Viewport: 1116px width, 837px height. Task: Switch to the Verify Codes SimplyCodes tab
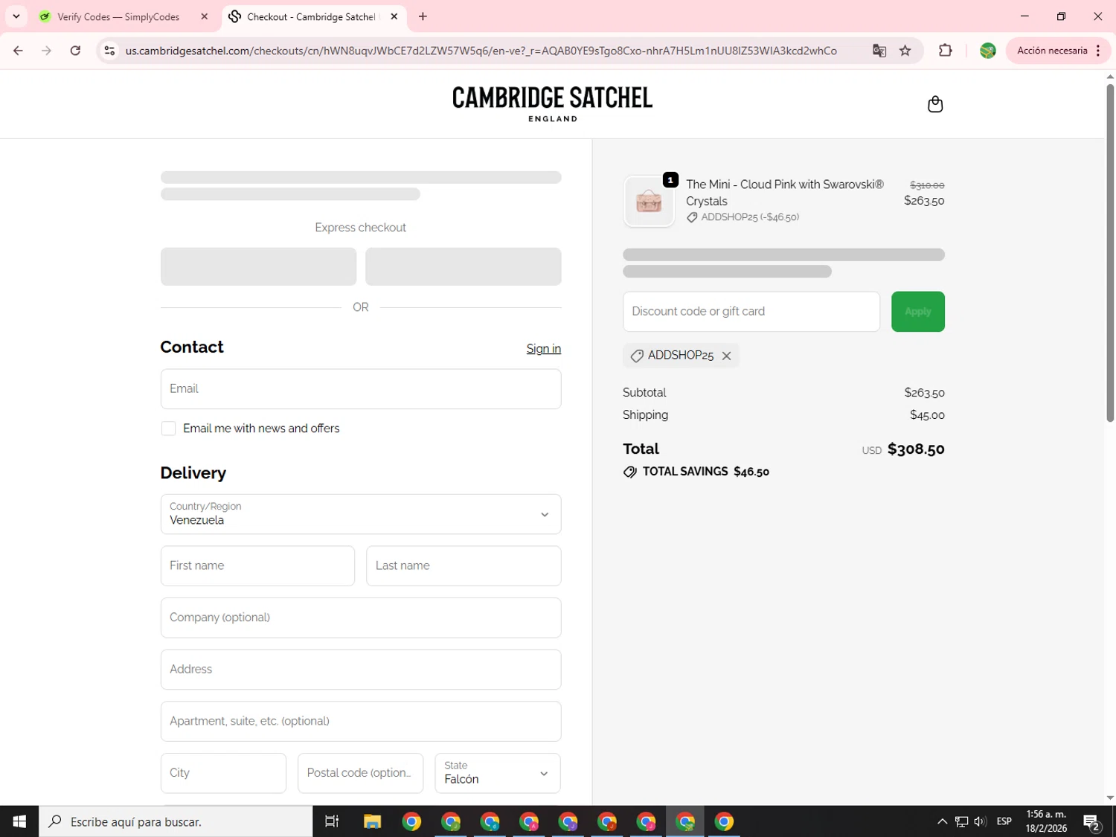[119, 16]
